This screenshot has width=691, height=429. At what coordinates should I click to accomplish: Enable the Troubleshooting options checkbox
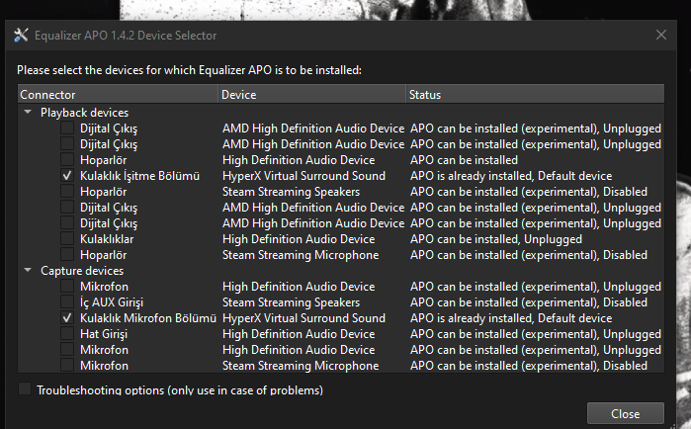point(25,389)
